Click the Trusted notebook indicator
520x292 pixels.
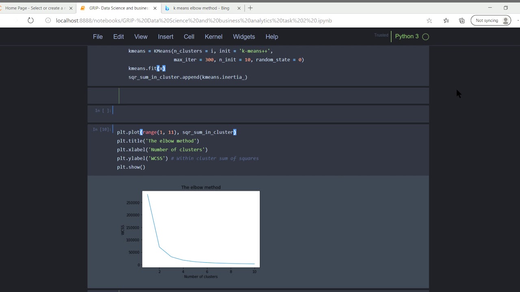[x=381, y=35]
